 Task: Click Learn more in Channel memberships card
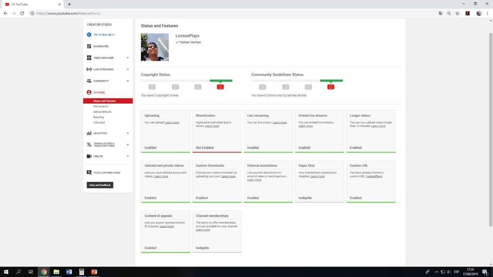click(203, 230)
